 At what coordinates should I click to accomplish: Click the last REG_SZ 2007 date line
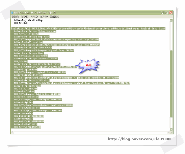click(x=27, y=127)
